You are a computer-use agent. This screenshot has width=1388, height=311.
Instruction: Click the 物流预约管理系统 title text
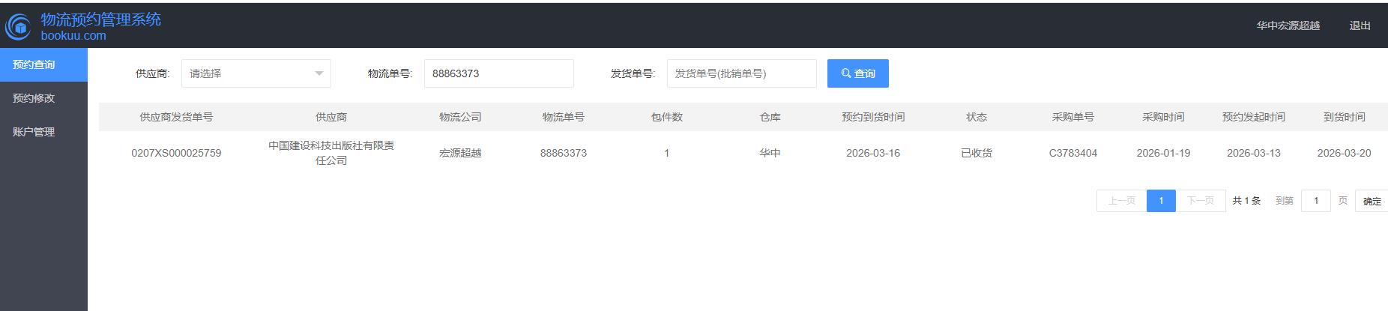pos(100,19)
